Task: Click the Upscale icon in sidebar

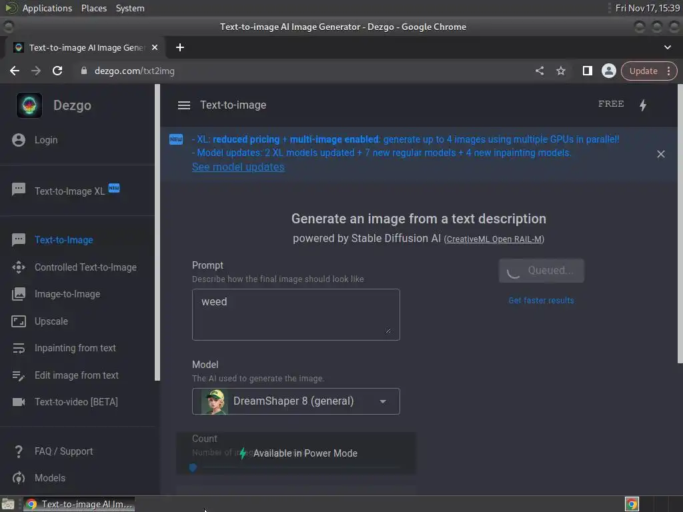Action: click(x=19, y=321)
